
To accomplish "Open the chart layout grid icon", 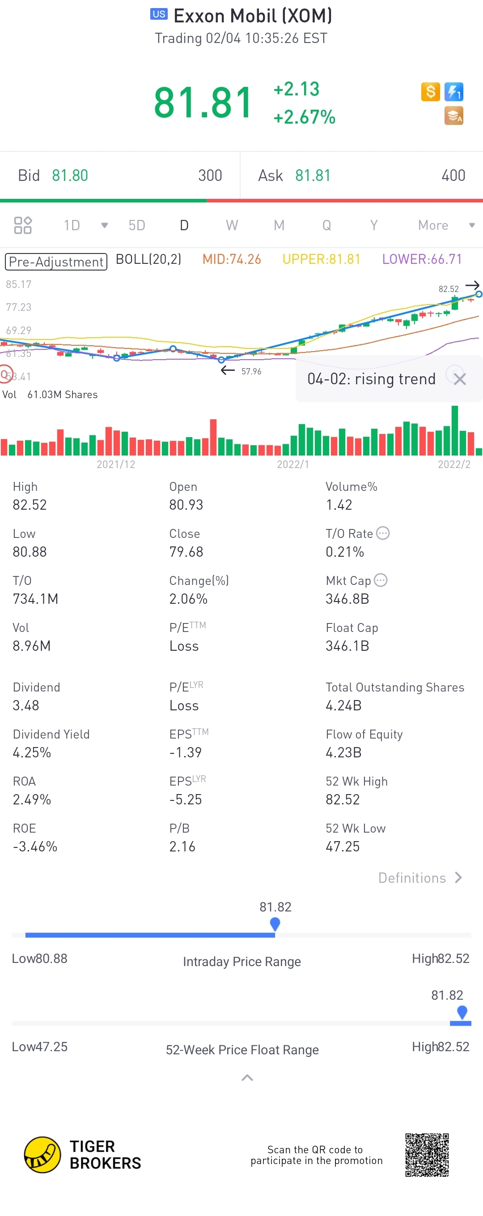I will tap(23, 225).
